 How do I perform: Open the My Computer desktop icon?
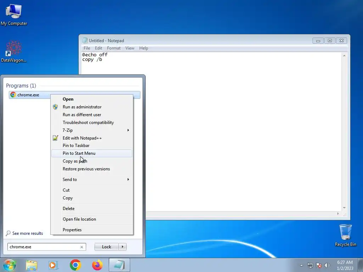click(14, 15)
